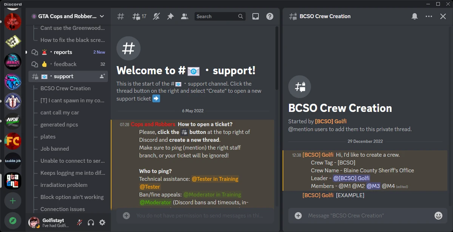Open the inbox

[x=256, y=16]
